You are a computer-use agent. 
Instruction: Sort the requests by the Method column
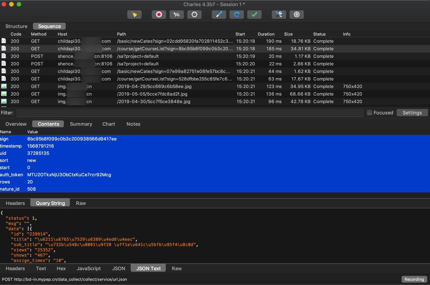coord(39,34)
